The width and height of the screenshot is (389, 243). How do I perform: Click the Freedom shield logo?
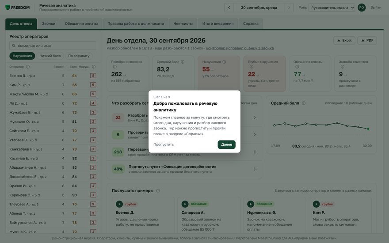8,8
